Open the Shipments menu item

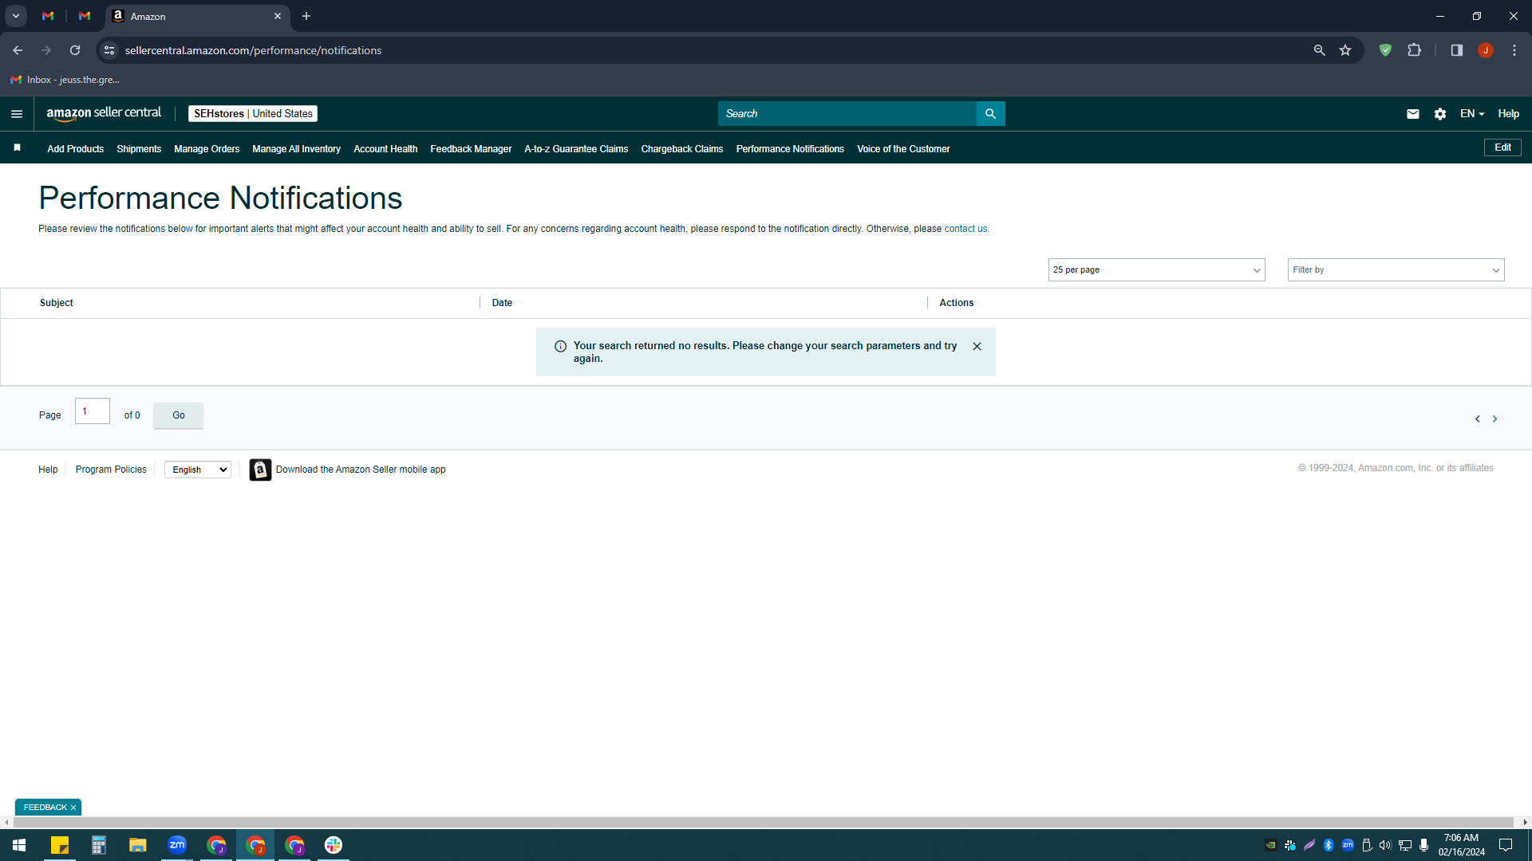(139, 149)
